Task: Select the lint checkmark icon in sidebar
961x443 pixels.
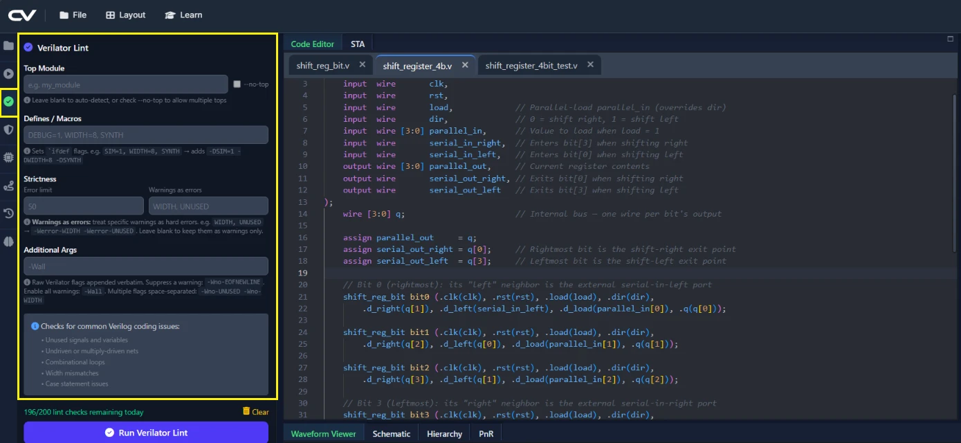Action: pos(8,101)
